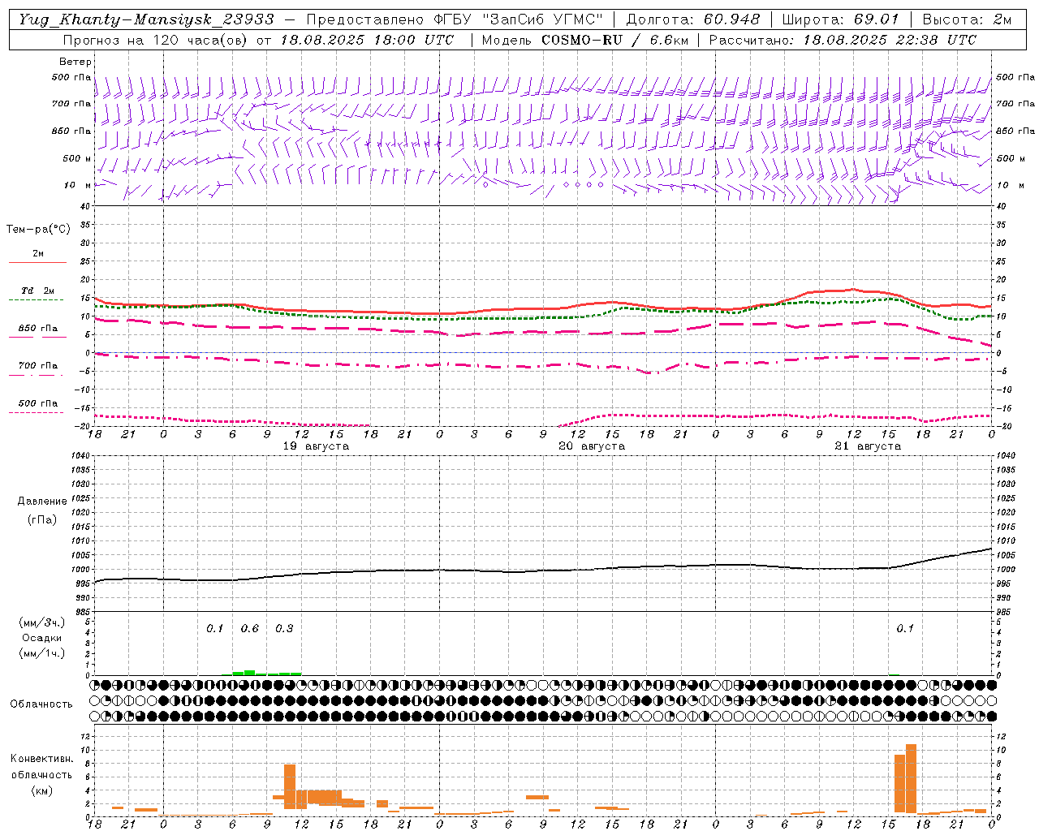Viewport: 1039px width, 831px height.
Task: Click the 21 августа date label
Action: 868,446
